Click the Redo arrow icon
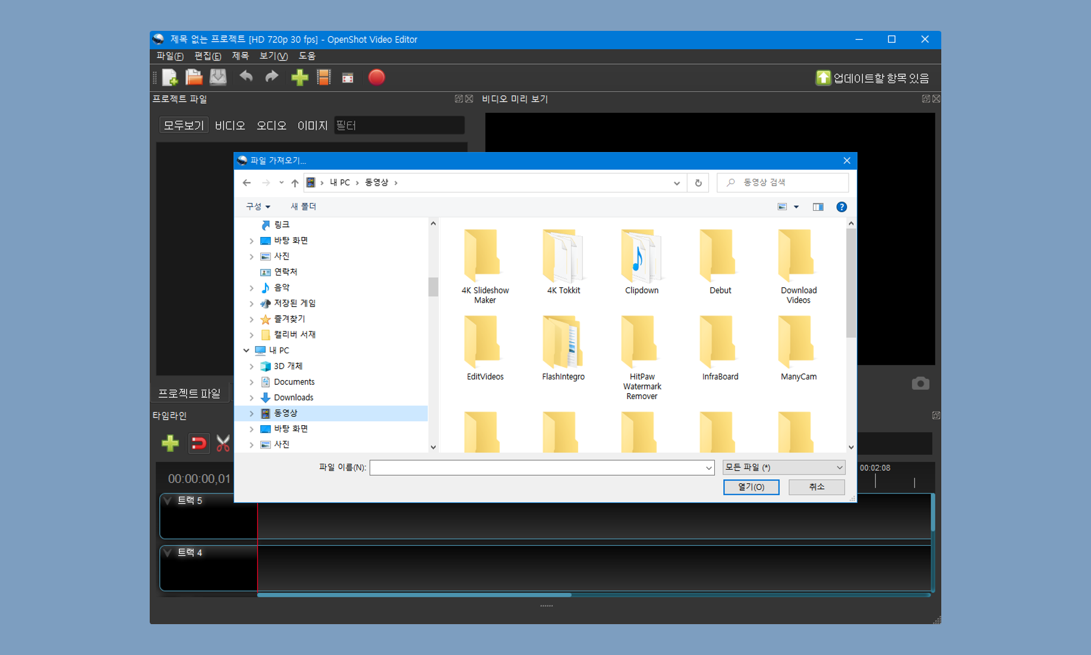 (272, 78)
